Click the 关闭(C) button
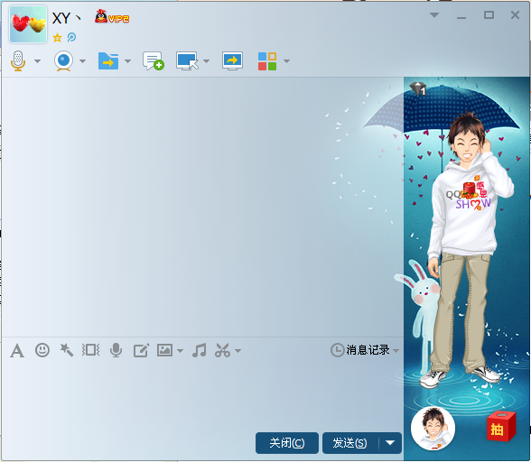The height and width of the screenshot is (462, 531). pos(287,443)
